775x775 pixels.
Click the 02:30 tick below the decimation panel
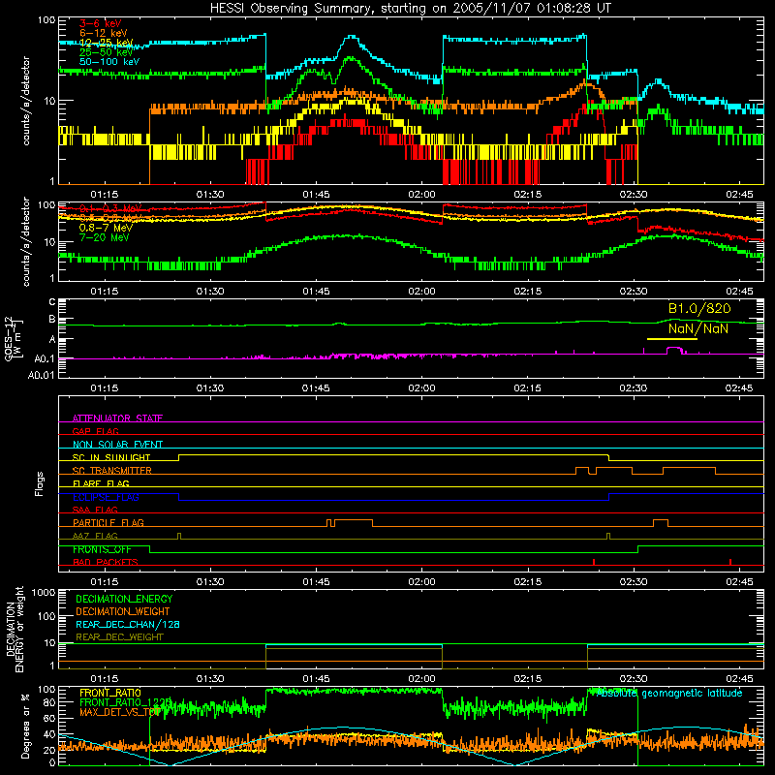click(634, 679)
